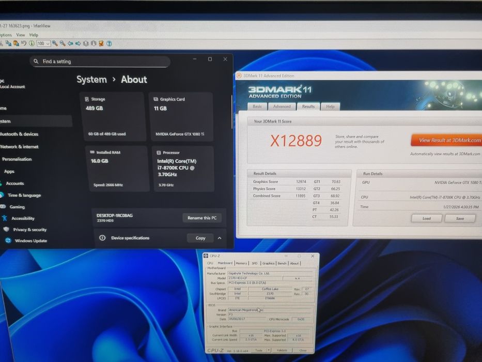Open Graphics tab in CPU-Z
Image resolution: width=482 pixels, height=362 pixels.
click(x=268, y=263)
